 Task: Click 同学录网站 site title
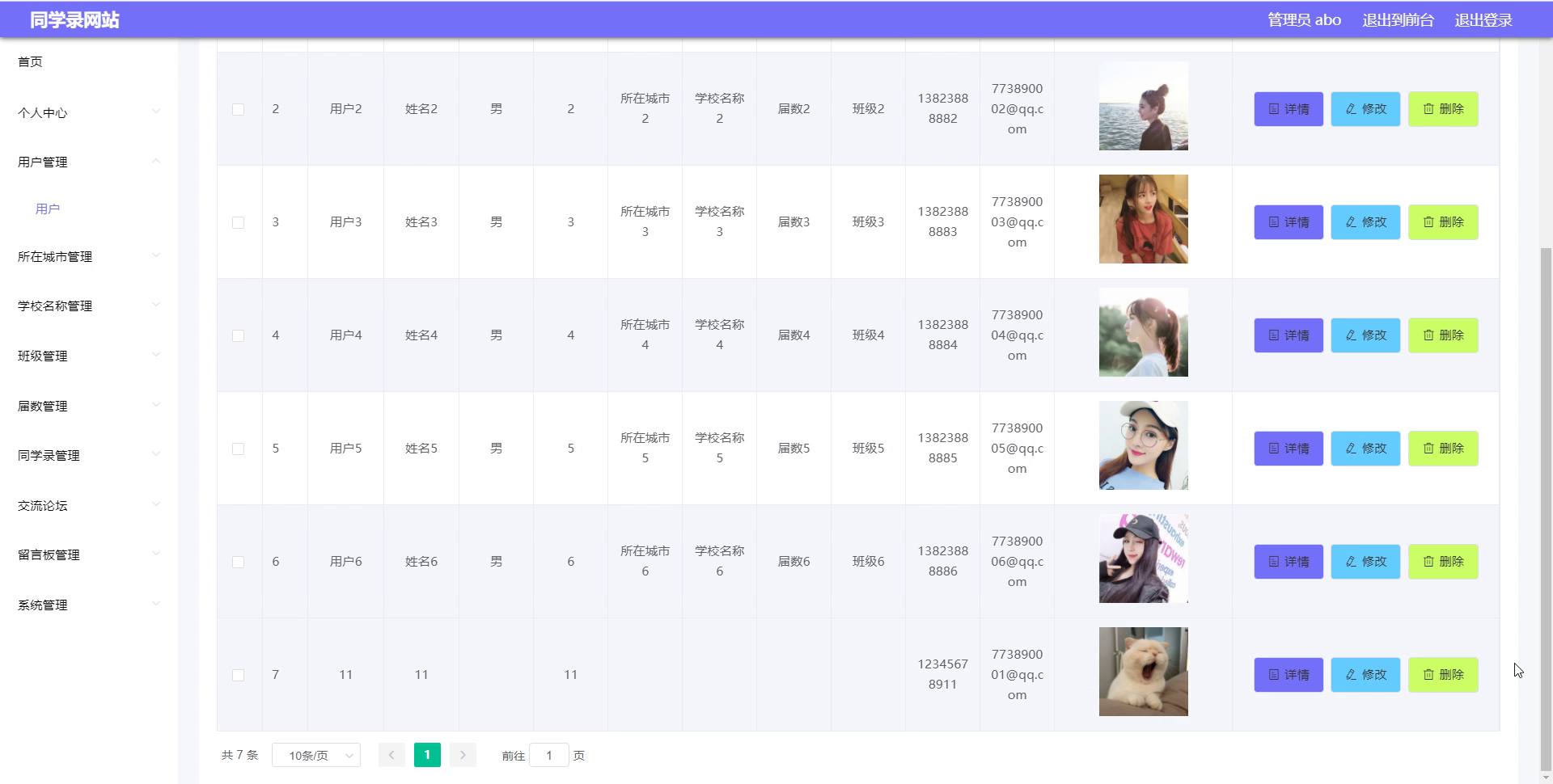(74, 20)
